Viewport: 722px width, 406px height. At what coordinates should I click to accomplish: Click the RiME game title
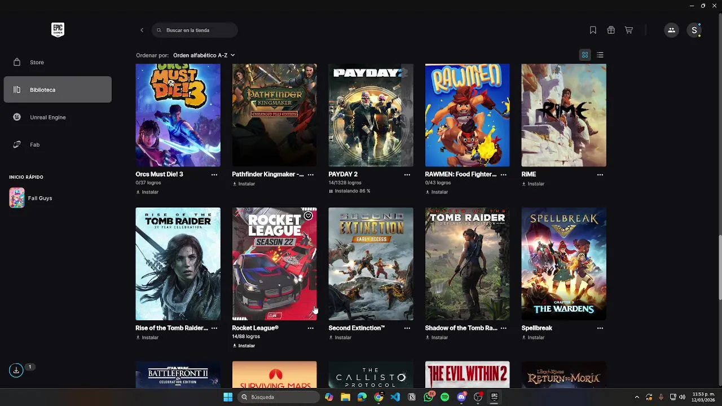click(529, 174)
